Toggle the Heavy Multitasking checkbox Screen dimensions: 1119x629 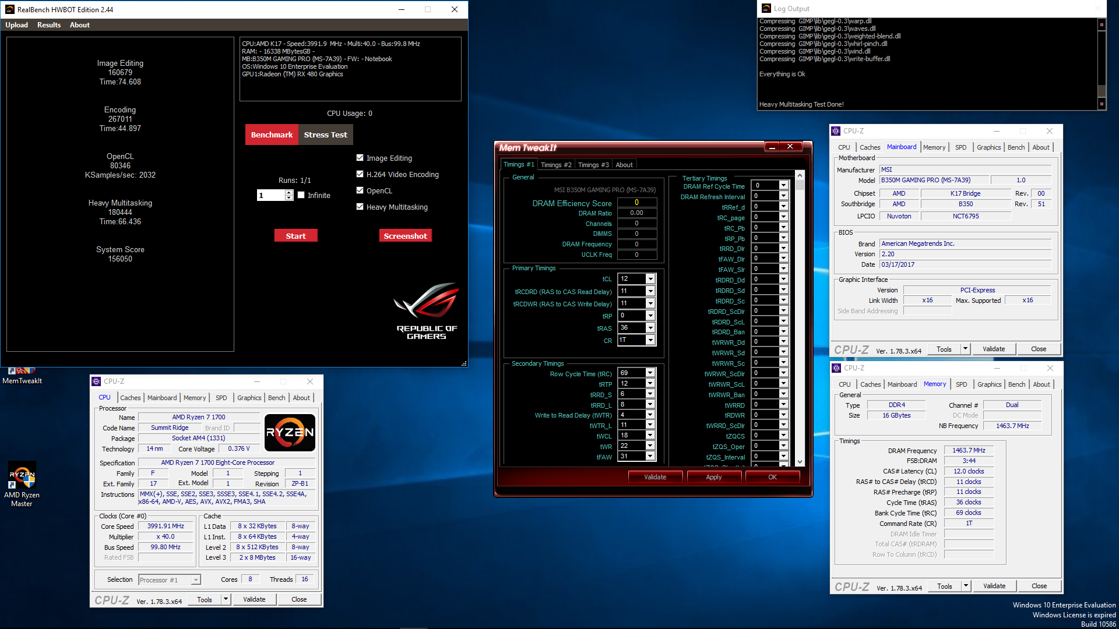360,207
